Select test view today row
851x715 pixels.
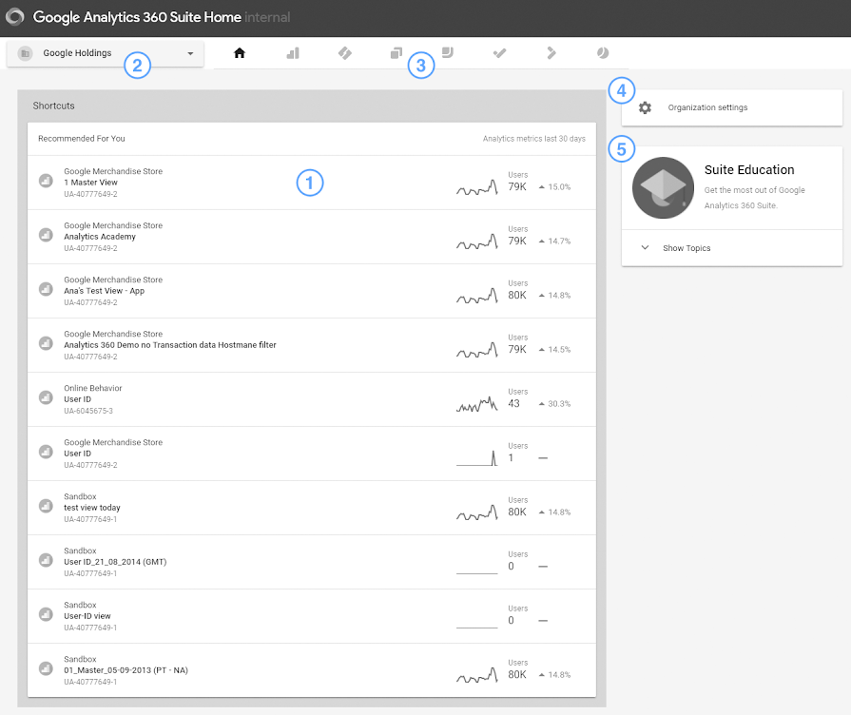point(312,508)
